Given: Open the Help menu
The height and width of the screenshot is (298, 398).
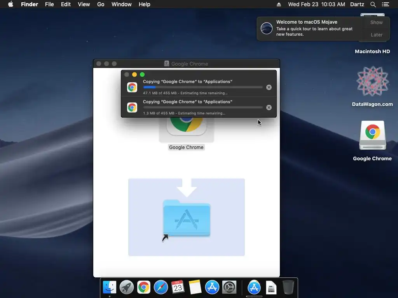Looking at the screenshot, I should pyautogui.click(x=145, y=4).
